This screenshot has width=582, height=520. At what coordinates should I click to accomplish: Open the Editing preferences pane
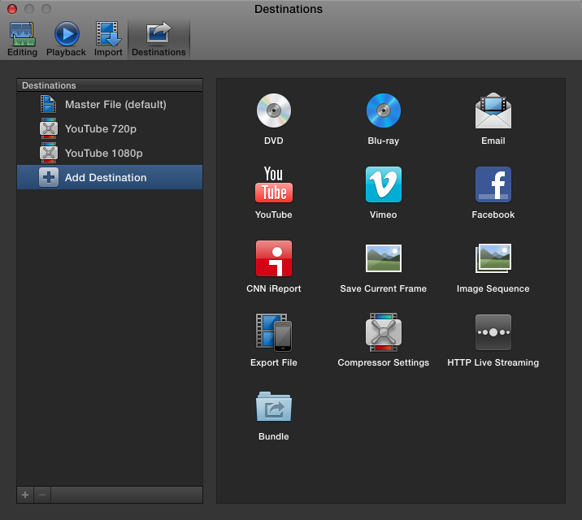(22, 39)
